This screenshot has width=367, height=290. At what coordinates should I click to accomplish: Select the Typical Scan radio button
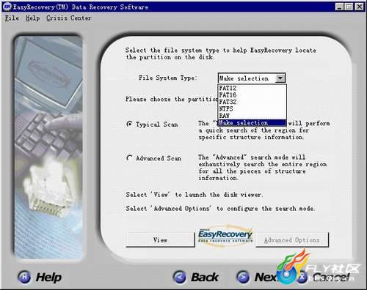tap(129, 124)
